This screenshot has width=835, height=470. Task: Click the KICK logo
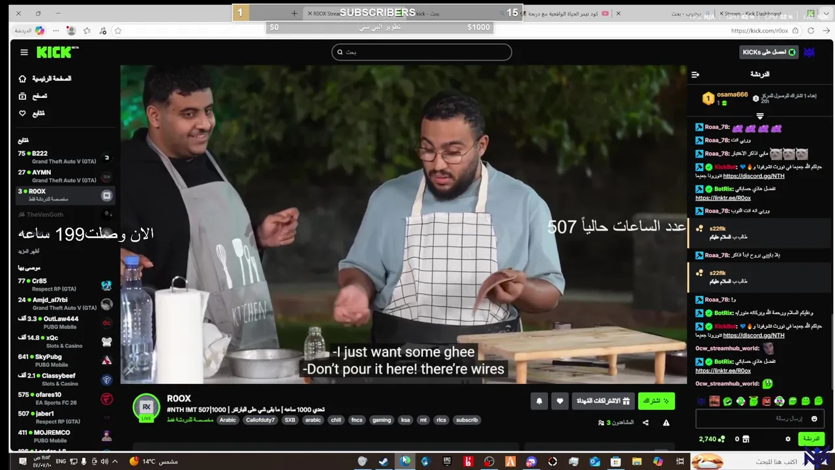(x=57, y=52)
